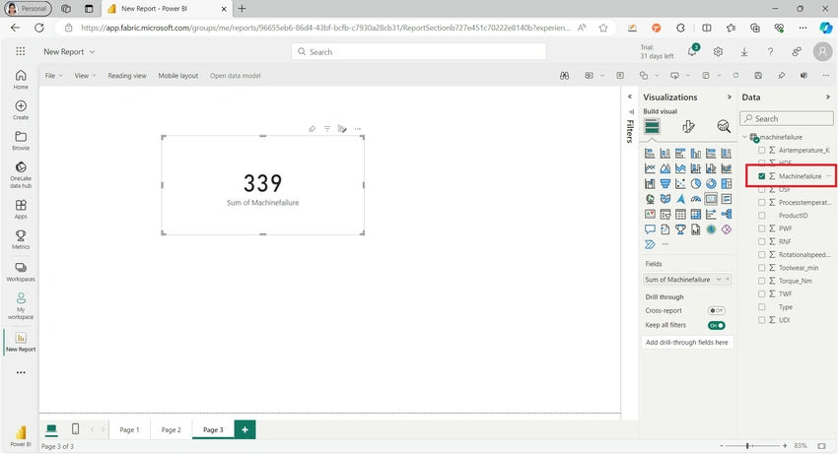
Task: Check the Processtemperature field
Action: [761, 203]
